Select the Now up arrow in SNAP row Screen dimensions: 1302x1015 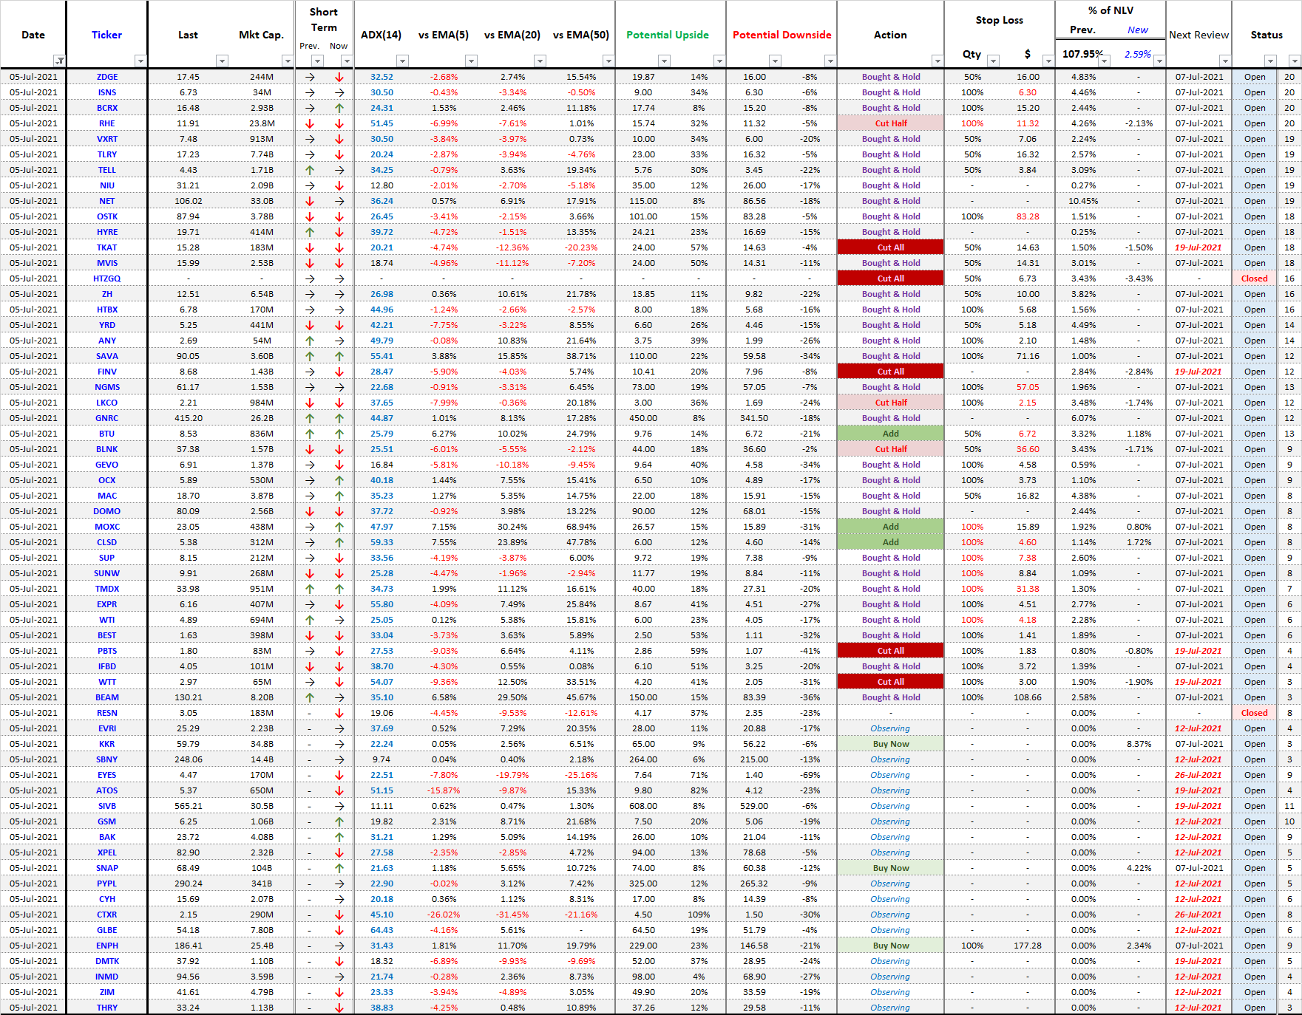[339, 868]
